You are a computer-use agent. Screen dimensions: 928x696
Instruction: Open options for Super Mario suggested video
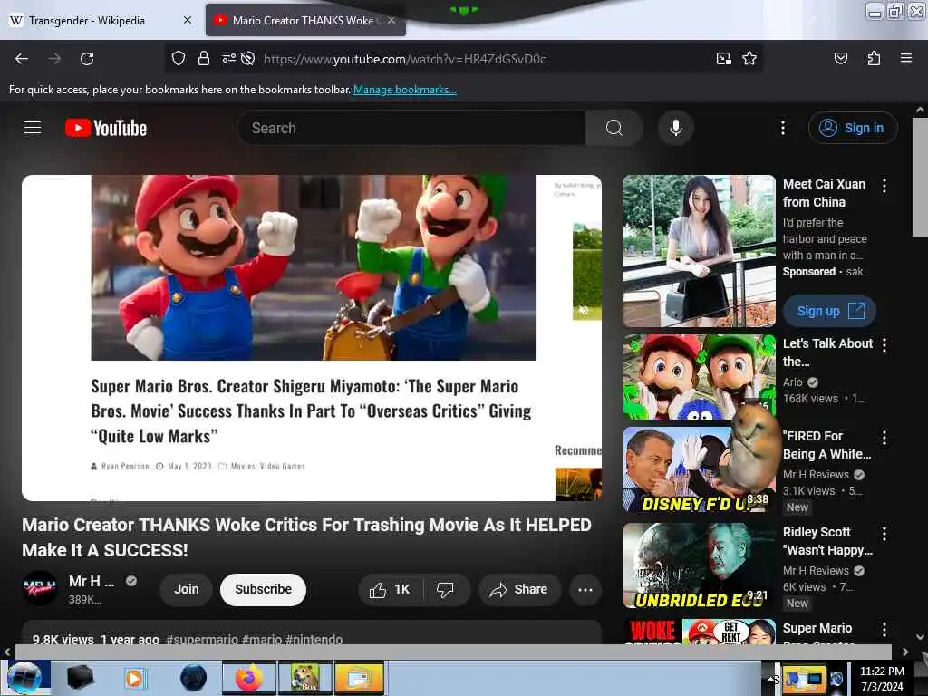point(884,630)
